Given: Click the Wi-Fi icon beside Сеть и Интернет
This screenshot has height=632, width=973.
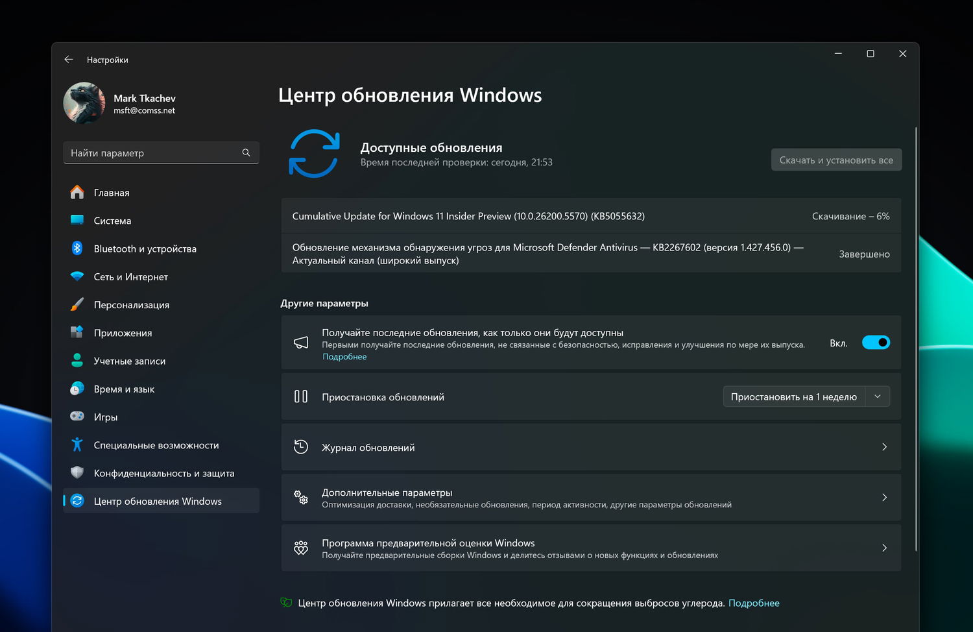Looking at the screenshot, I should tap(77, 276).
